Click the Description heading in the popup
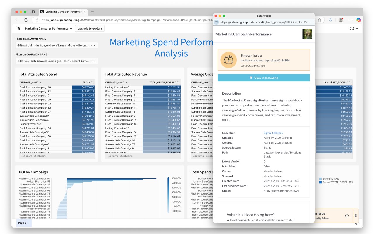This screenshot has width=374, height=234. 232,94
